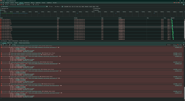Open Network request blocking drawer tab
Image resolution: width=185 pixels, height=101 pixels.
pyautogui.click(x=24, y=43)
